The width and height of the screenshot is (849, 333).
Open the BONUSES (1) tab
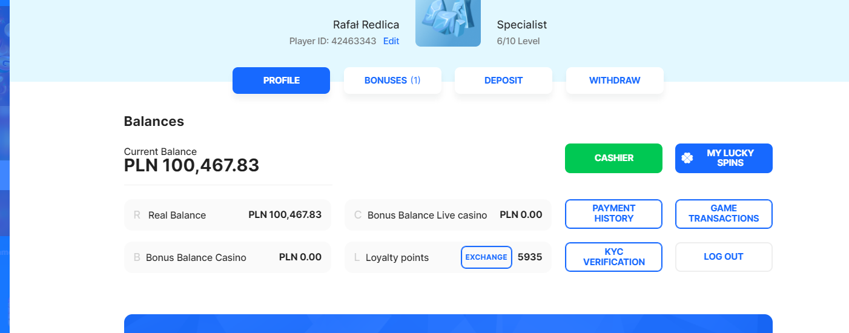[392, 81]
